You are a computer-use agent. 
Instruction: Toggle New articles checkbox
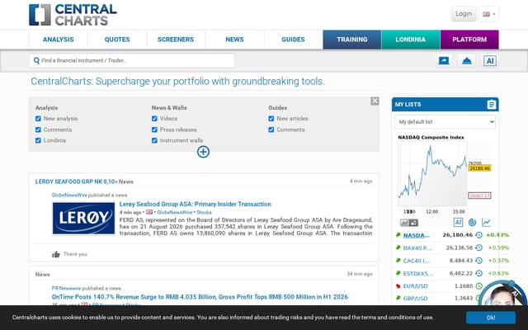[271, 119]
